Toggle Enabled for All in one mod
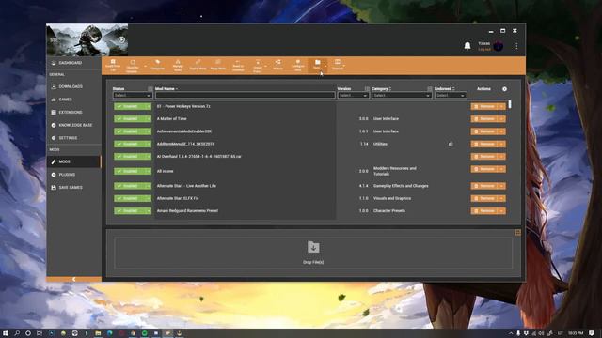This screenshot has height=338, width=602. (x=133, y=171)
